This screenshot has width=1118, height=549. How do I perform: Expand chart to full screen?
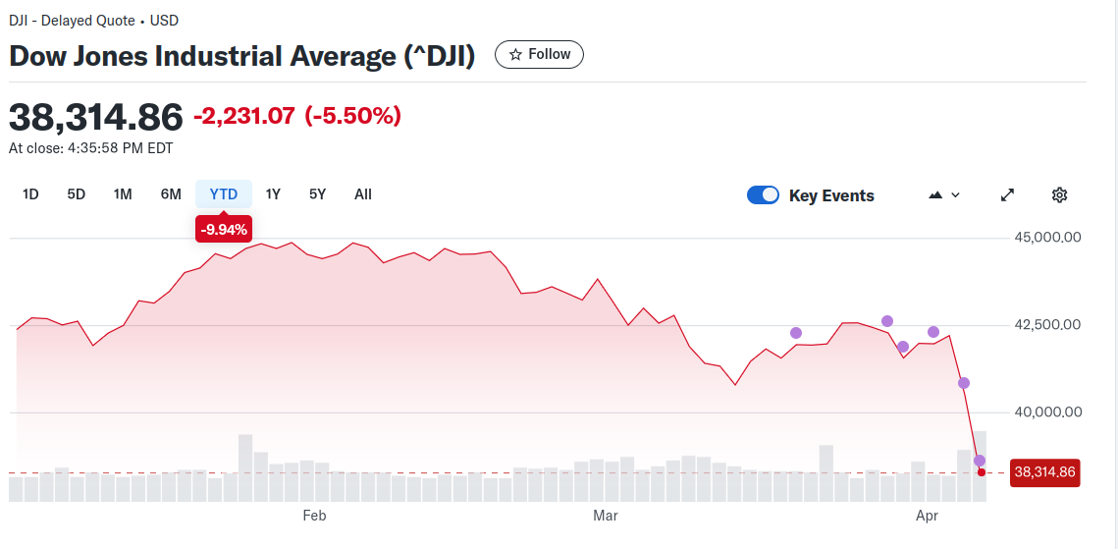(x=1007, y=194)
